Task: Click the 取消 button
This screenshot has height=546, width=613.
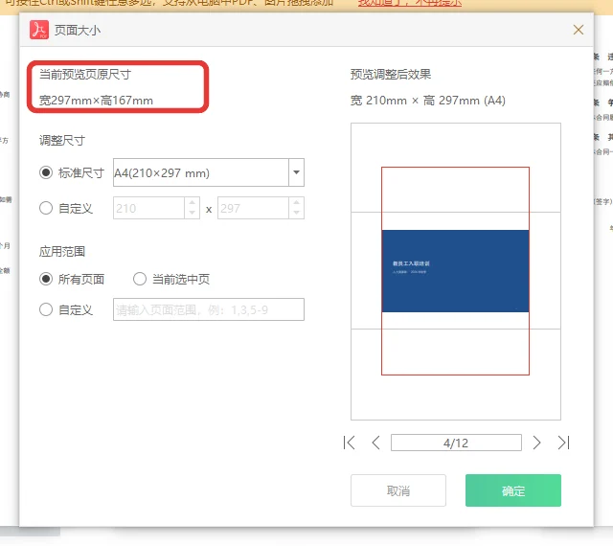Action: point(398,490)
